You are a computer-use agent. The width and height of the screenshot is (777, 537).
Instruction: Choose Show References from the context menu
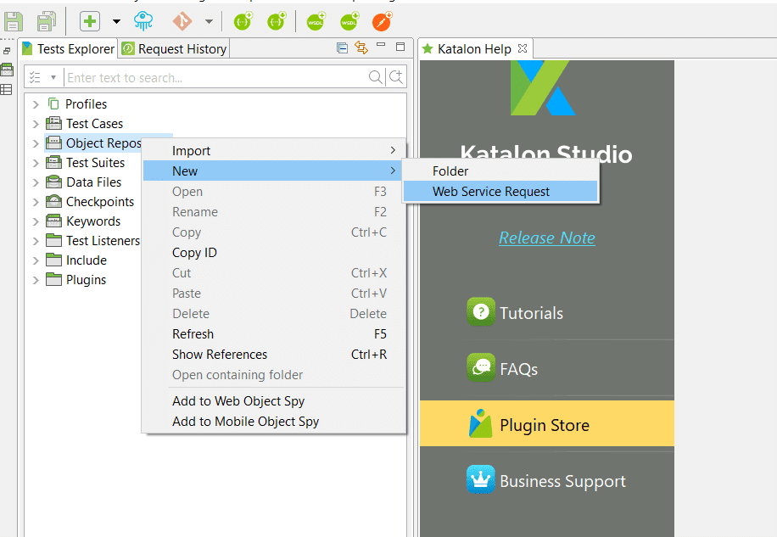(x=273, y=355)
